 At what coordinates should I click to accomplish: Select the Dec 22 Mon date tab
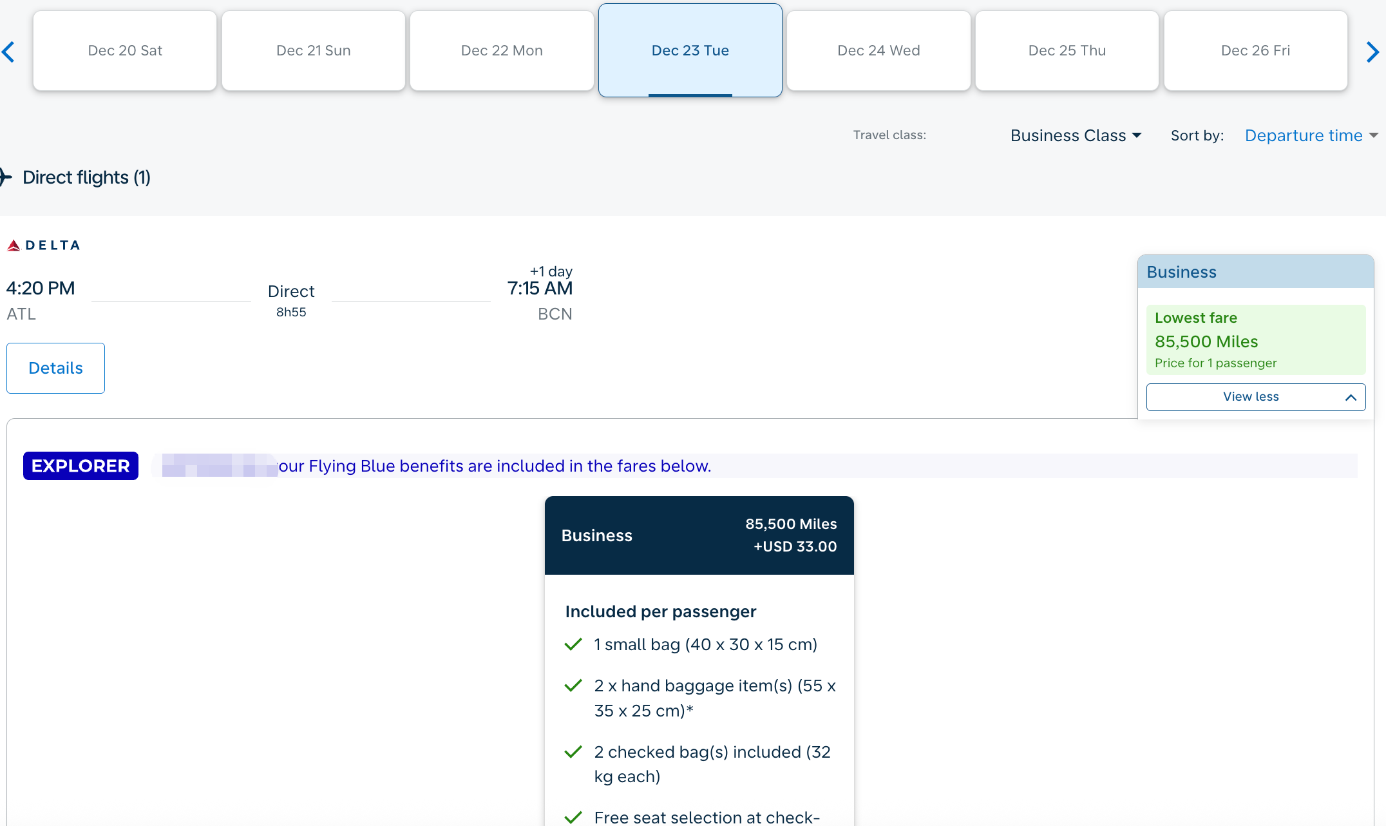502,50
